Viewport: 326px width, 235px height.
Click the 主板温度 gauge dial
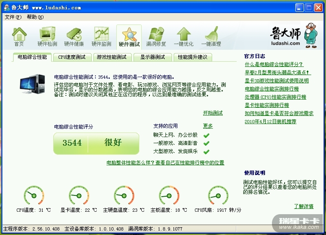tap(169, 195)
